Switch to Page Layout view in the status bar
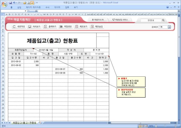 click(143, 126)
